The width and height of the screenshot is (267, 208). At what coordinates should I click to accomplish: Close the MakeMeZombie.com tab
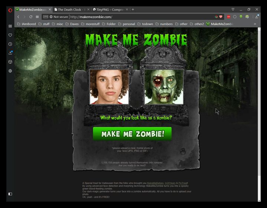tap(50, 10)
